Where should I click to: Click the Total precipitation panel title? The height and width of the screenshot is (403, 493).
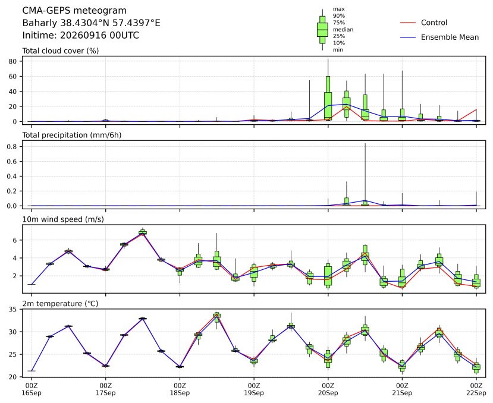pos(72,135)
